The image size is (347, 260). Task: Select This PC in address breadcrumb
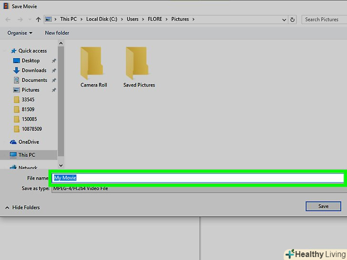68,19
